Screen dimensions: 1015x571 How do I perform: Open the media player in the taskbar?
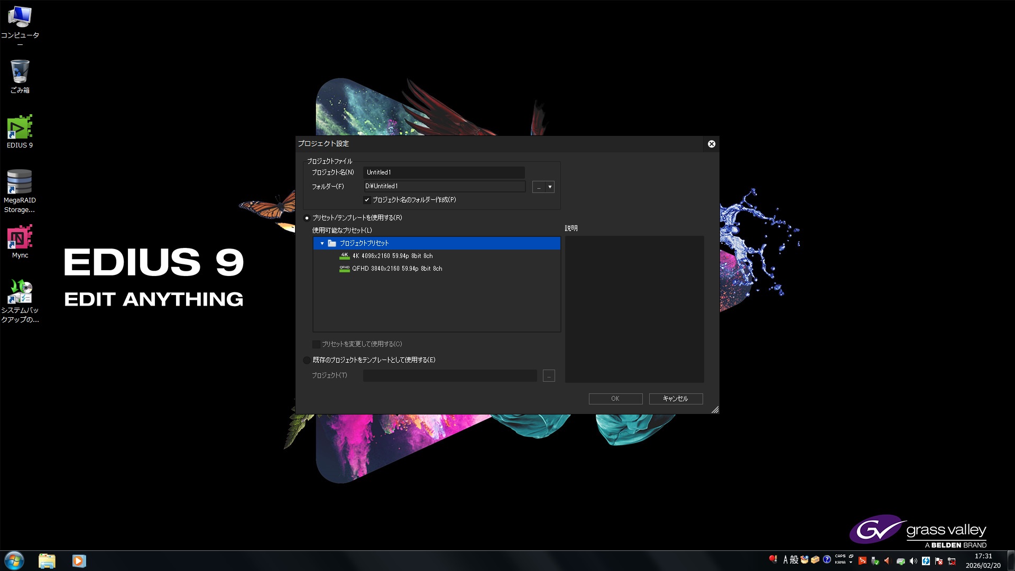point(79,561)
